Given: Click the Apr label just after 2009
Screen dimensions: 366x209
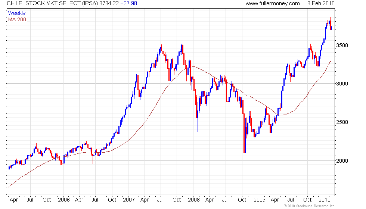Looking at the screenshot, I should tap(275, 200).
